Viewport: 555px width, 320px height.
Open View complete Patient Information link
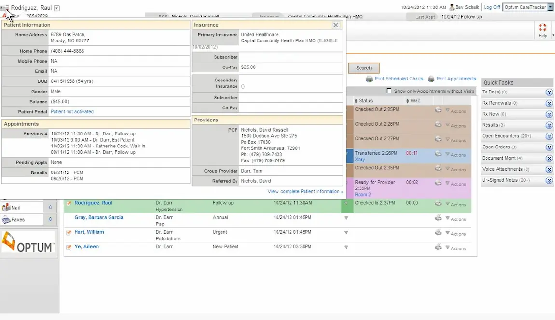click(305, 191)
